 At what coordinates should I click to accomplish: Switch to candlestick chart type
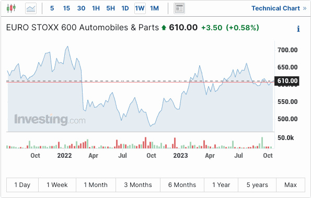click(x=11, y=8)
